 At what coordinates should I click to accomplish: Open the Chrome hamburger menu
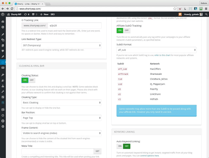[206, 9]
